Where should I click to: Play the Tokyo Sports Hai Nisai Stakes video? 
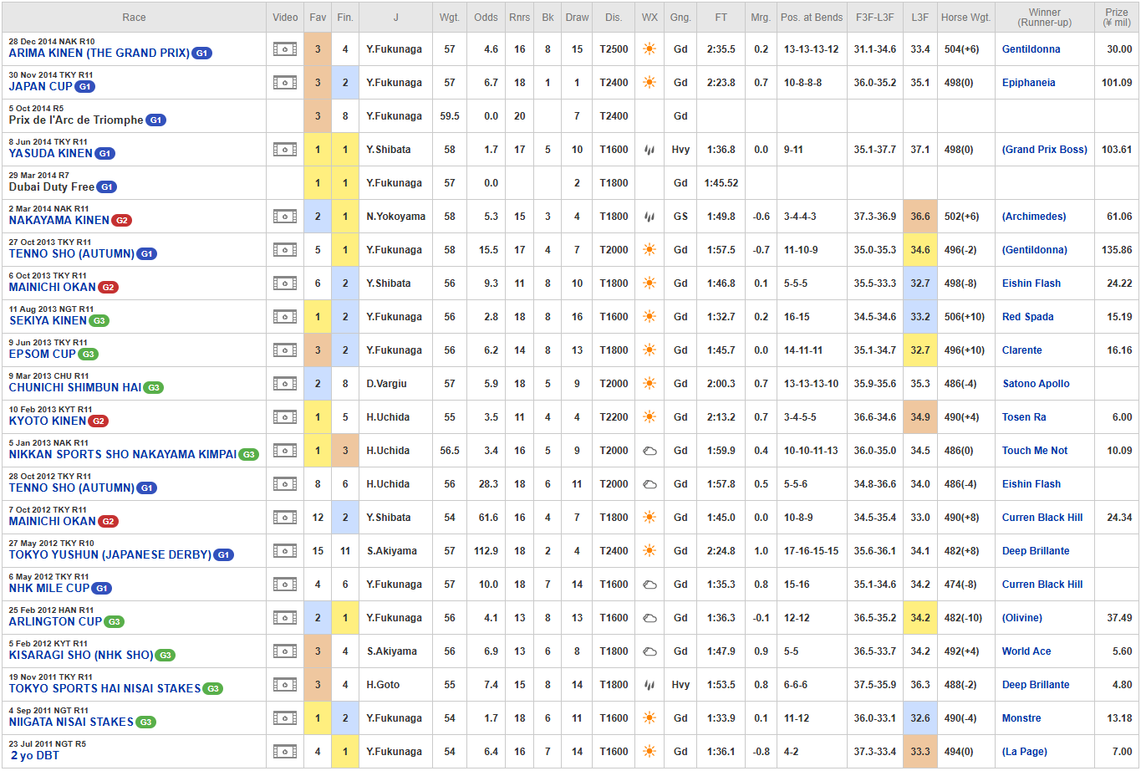click(x=285, y=685)
